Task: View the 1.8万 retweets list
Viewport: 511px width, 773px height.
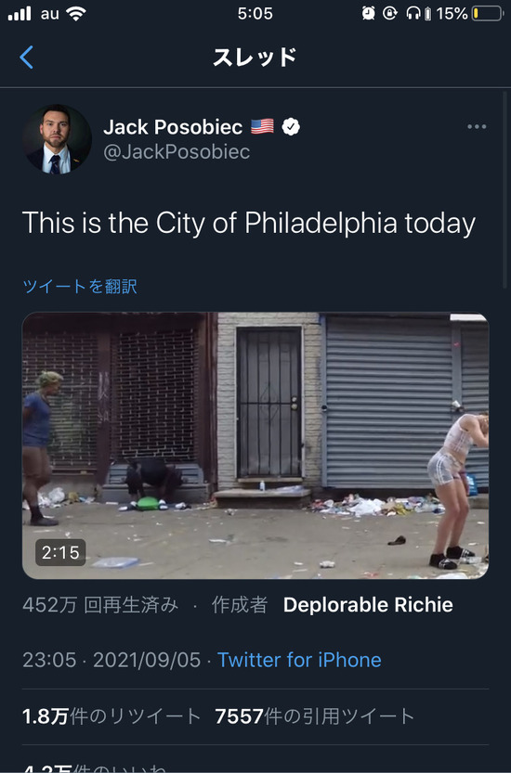Action: (111, 716)
